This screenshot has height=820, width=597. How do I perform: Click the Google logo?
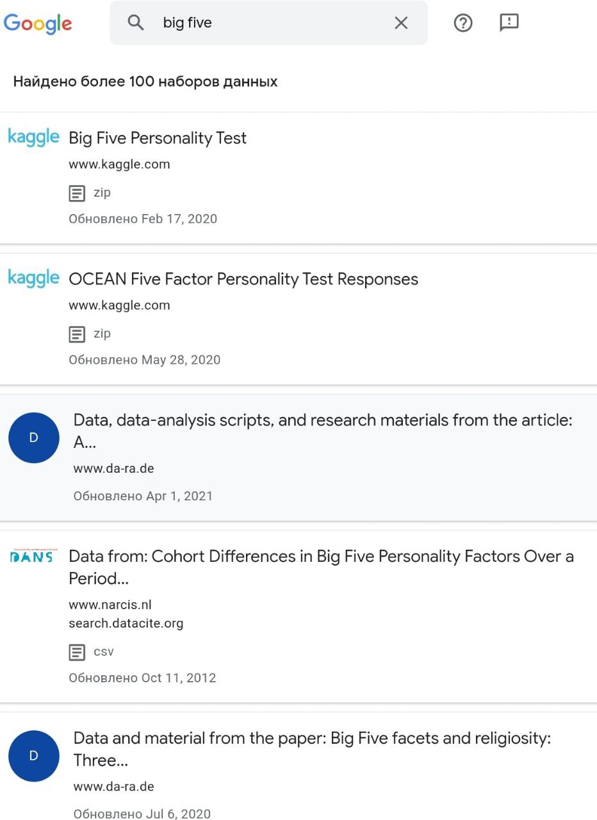pyautogui.click(x=38, y=24)
